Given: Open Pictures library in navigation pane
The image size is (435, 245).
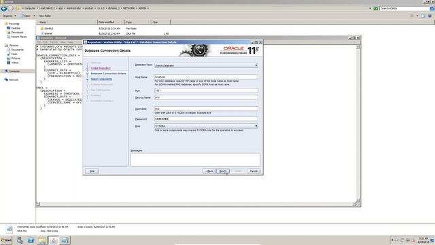Looking at the screenshot, I should [x=15, y=59].
